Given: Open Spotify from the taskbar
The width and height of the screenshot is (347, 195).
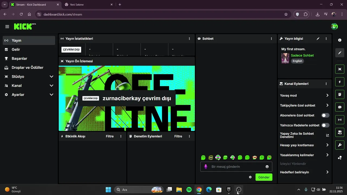Looking at the screenshot, I should (189, 190).
